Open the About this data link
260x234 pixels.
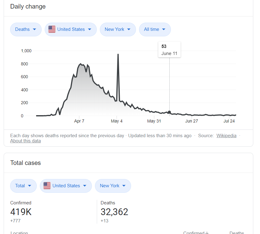coord(25,141)
